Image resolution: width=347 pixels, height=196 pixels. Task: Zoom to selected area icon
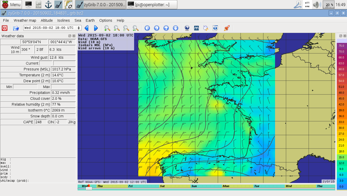pyautogui.click(x=126, y=28)
